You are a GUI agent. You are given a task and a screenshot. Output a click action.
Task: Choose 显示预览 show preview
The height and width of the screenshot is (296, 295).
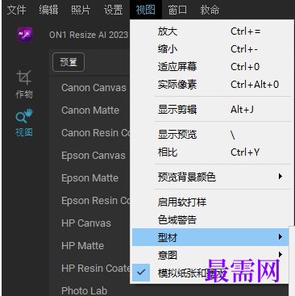coord(210,135)
